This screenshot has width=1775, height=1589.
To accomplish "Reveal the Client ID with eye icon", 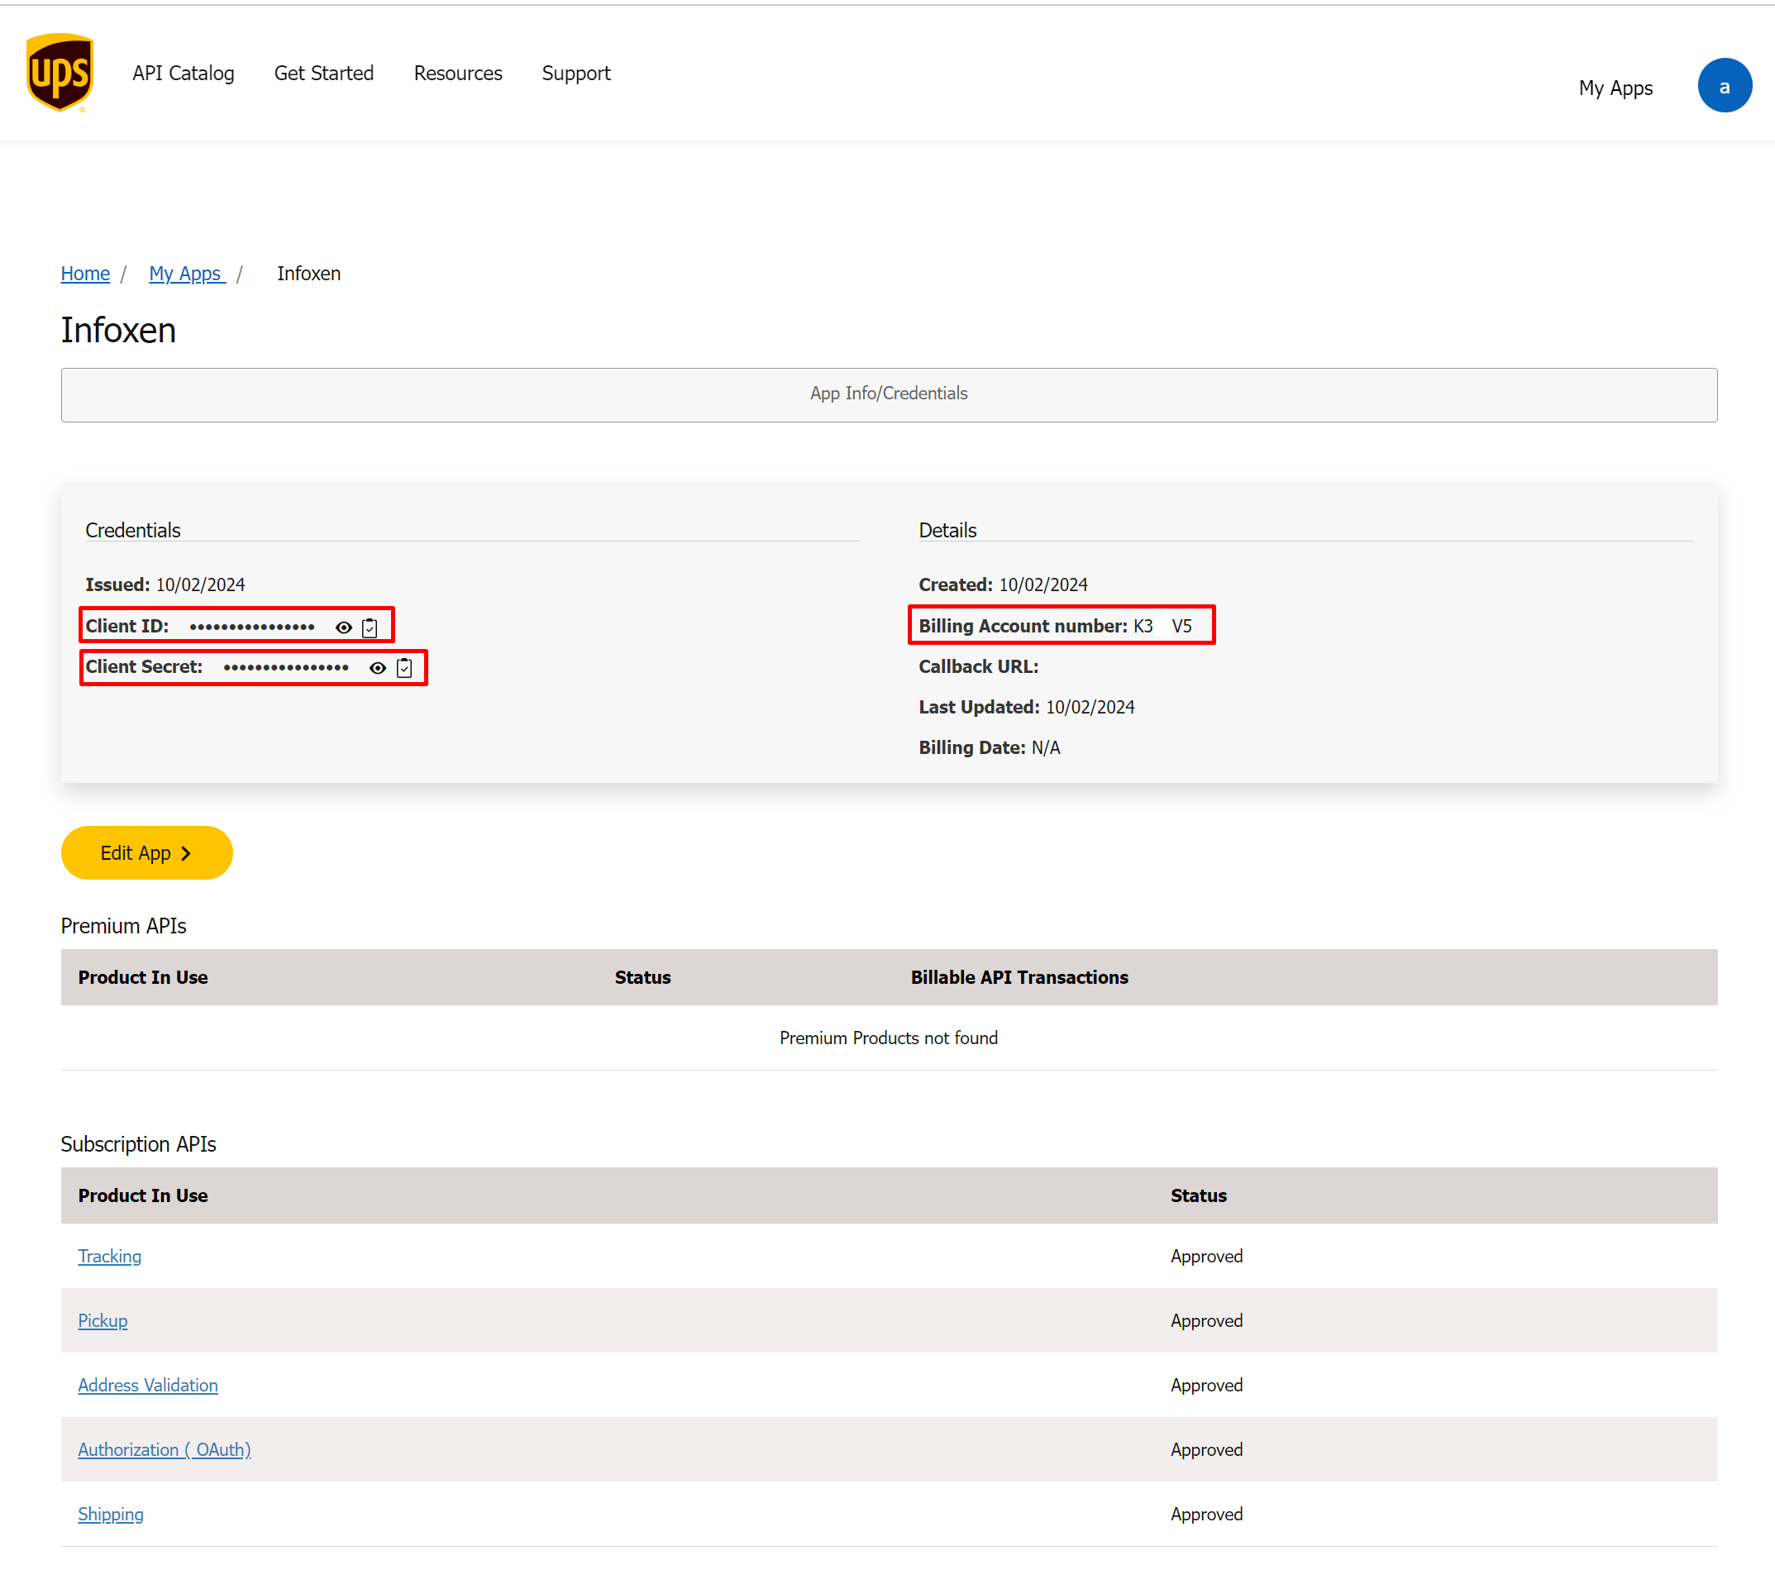I will click(344, 627).
